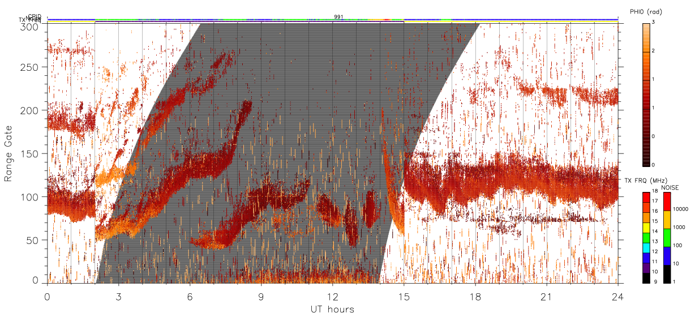Click the 'UT hours' x-axis title
Screen dimensions: 695x321
332,309
